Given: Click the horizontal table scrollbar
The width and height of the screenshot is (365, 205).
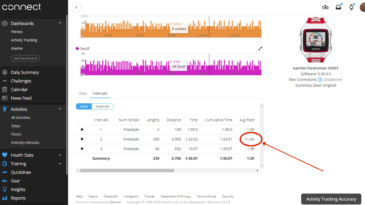Looking at the screenshot, I should pos(127,171).
